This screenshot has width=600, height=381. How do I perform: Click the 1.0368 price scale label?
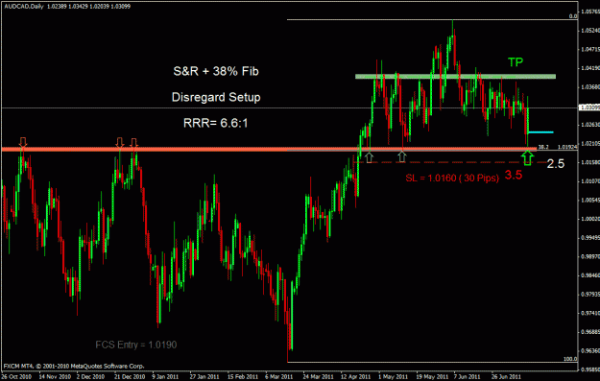pyautogui.click(x=590, y=86)
